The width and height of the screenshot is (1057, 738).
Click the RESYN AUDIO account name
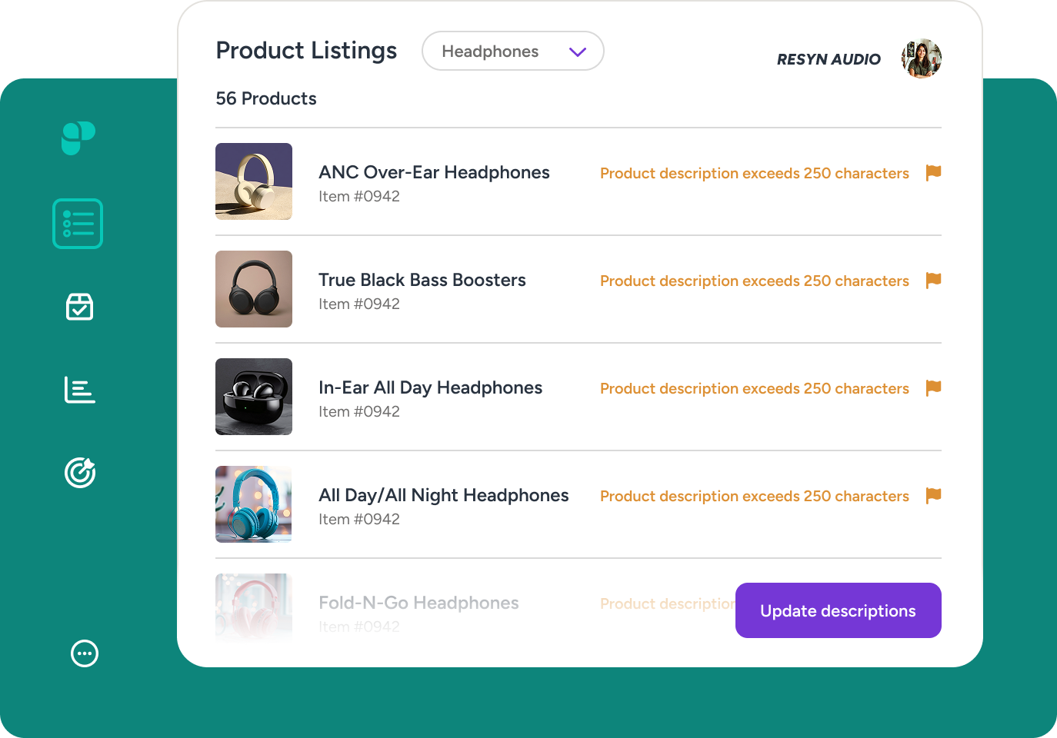[x=829, y=59]
